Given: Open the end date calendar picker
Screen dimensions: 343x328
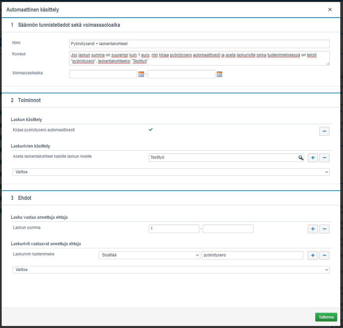Looking at the screenshot, I should (x=219, y=74).
